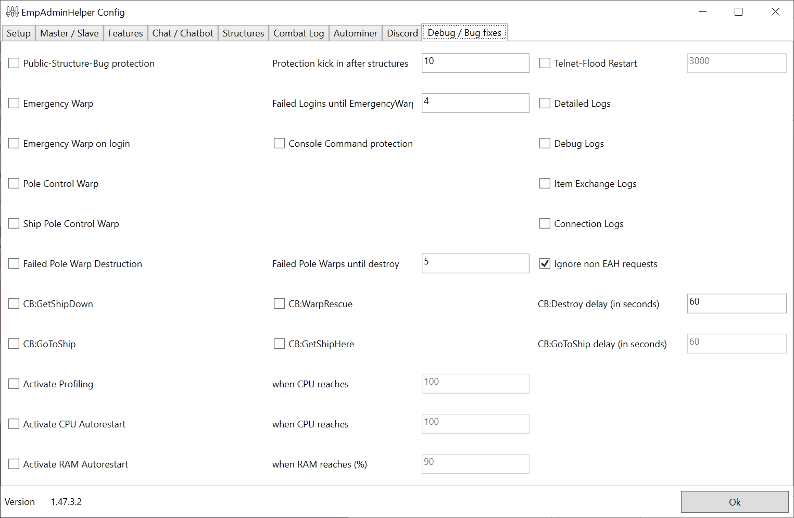
Task: Click the Failed Pole Warps until destroy field
Action: click(475, 263)
